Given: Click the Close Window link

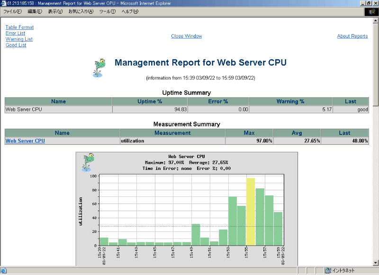Looking at the screenshot, I should point(186,36).
